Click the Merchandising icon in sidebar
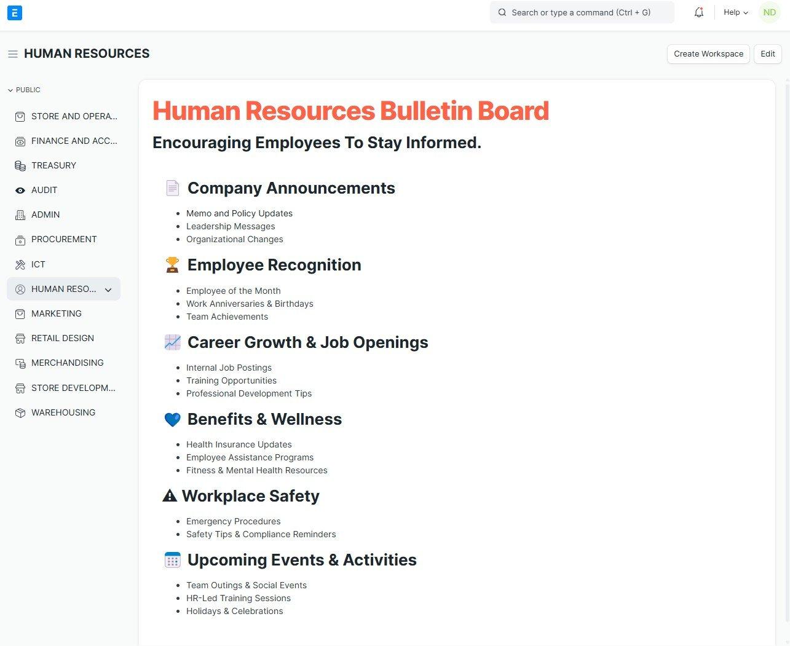Image resolution: width=790 pixels, height=646 pixels. (x=20, y=363)
